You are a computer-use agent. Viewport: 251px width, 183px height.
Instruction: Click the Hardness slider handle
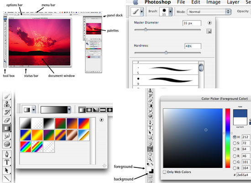tap(166, 53)
